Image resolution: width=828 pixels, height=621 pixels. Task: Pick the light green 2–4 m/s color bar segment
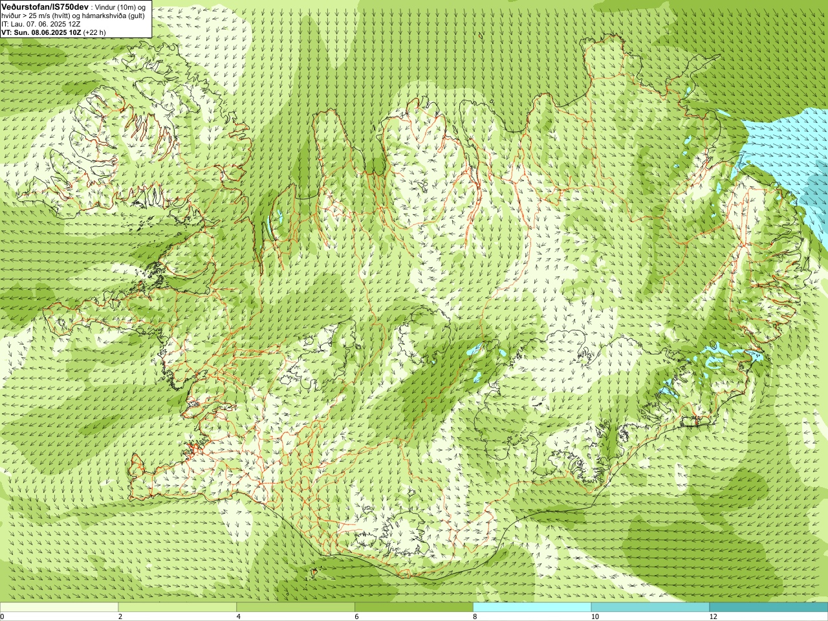(x=177, y=607)
